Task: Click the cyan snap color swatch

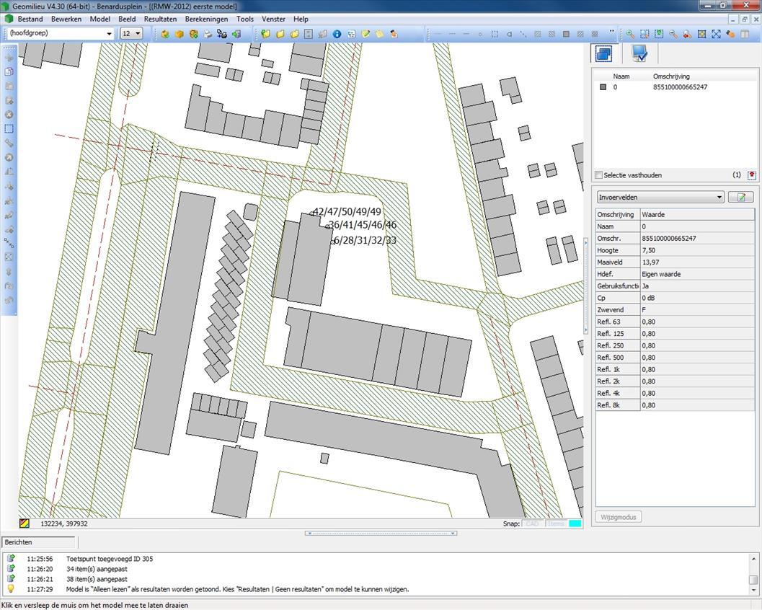Action: coord(575,524)
